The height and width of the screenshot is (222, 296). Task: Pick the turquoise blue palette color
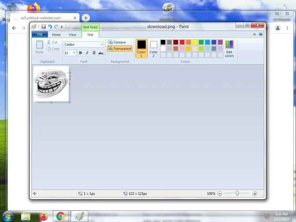(x=208, y=42)
